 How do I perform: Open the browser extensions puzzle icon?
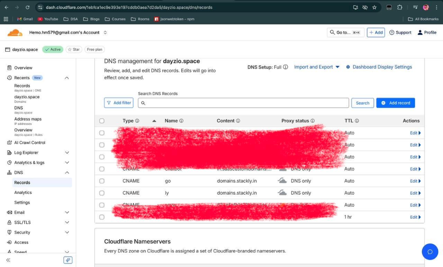click(x=399, y=7)
